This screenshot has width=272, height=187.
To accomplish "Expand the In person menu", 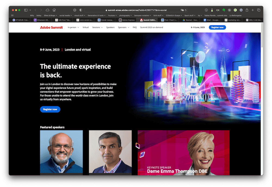I will (x=73, y=27).
